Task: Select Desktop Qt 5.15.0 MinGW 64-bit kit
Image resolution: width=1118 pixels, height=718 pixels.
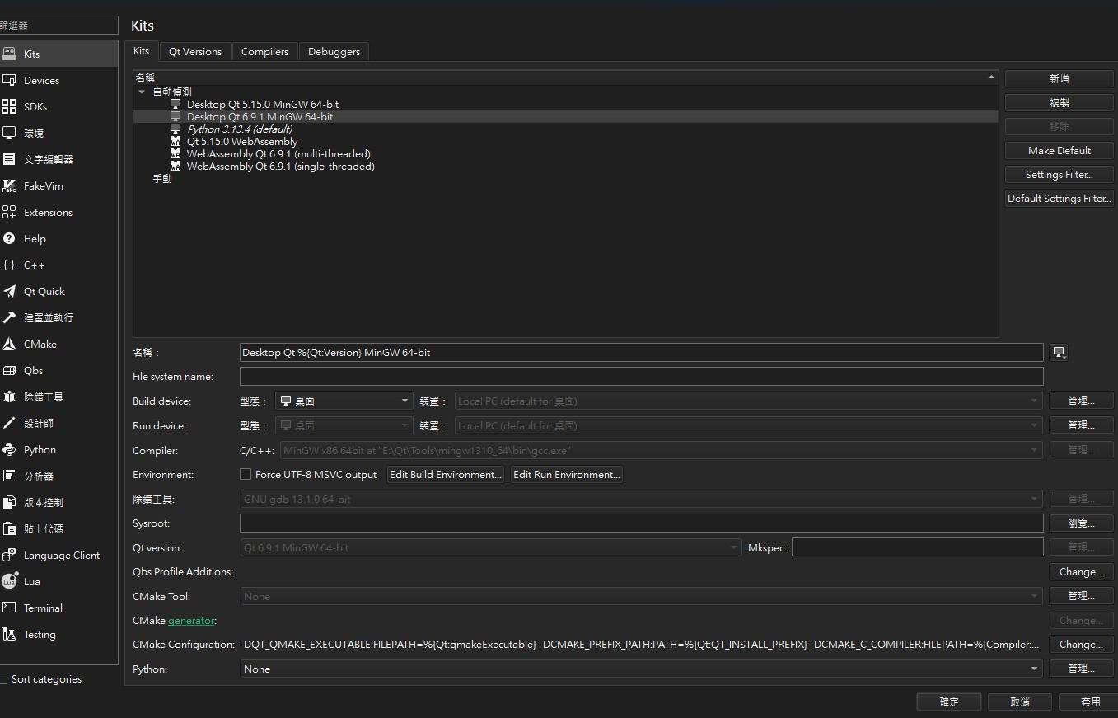Action: 262,104
